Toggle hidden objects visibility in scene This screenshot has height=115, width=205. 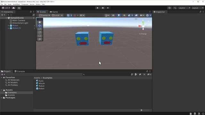click(136, 15)
